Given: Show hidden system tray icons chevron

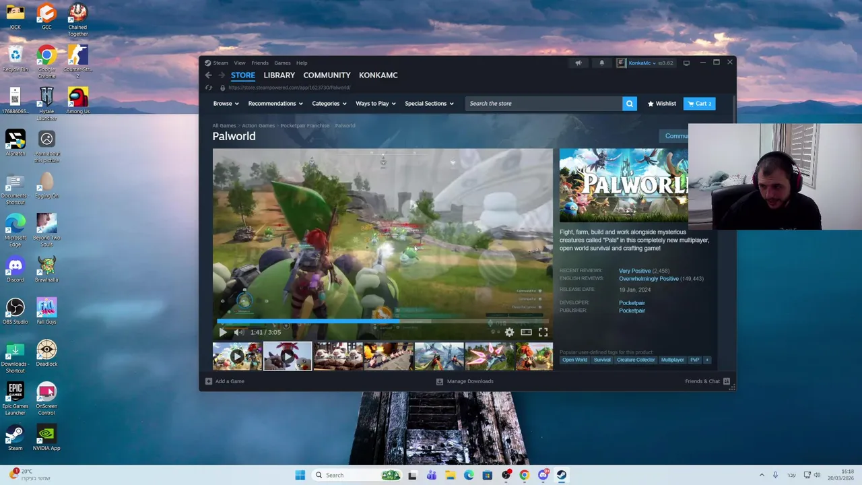Looking at the screenshot, I should 762,475.
